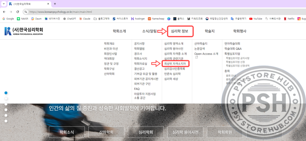This screenshot has width=306, height=141.
Task: Select the second slide indicator dot
Action: [x=6, y=98]
